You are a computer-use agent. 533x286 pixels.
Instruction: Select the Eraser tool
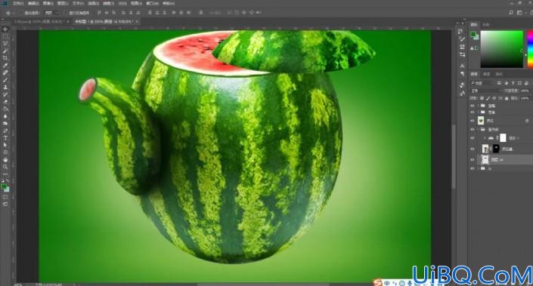point(5,101)
